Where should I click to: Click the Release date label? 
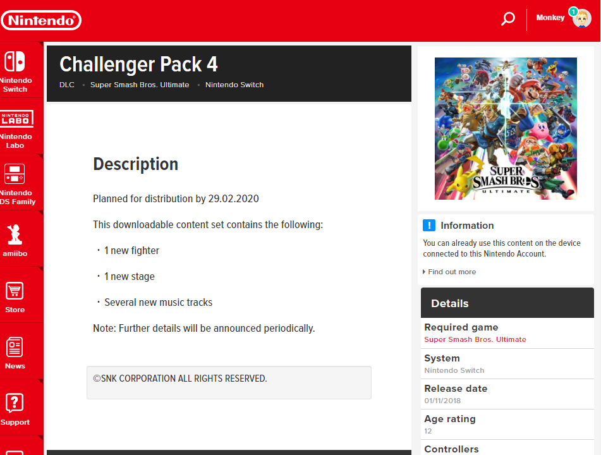click(456, 389)
